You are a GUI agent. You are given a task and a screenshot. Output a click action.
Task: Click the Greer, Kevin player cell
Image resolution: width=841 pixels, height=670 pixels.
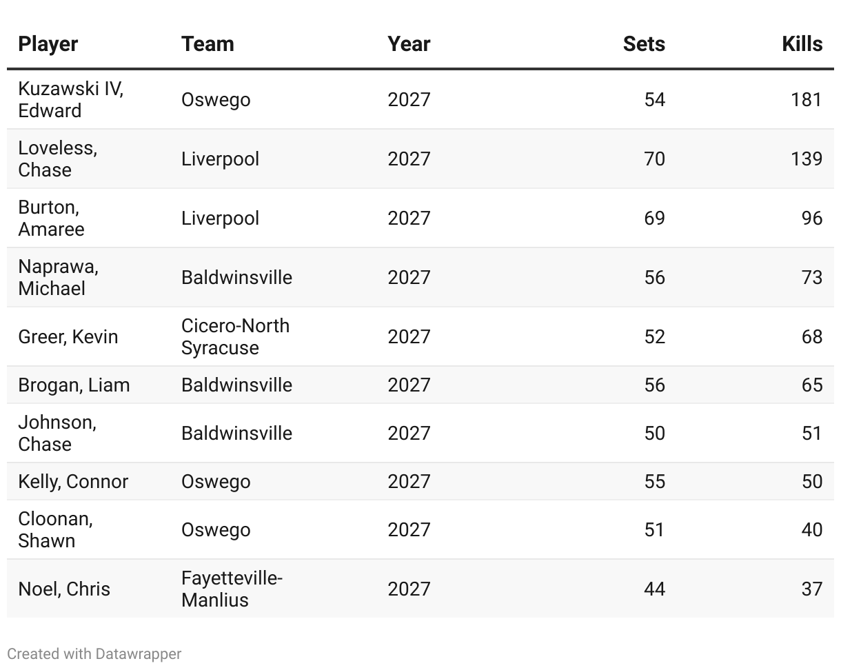click(68, 337)
